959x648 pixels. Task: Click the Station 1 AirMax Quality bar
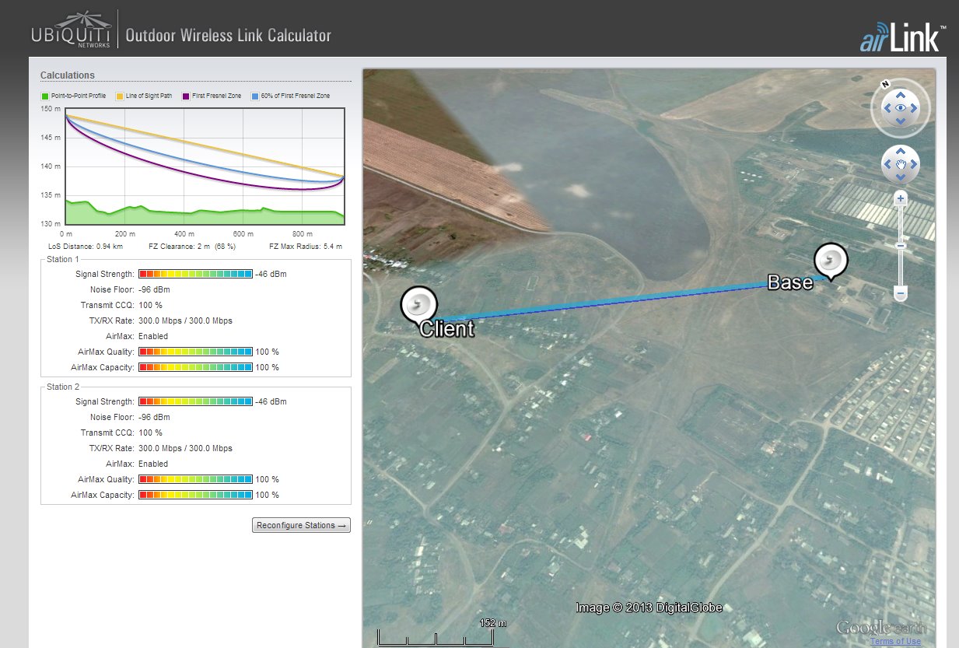[195, 352]
